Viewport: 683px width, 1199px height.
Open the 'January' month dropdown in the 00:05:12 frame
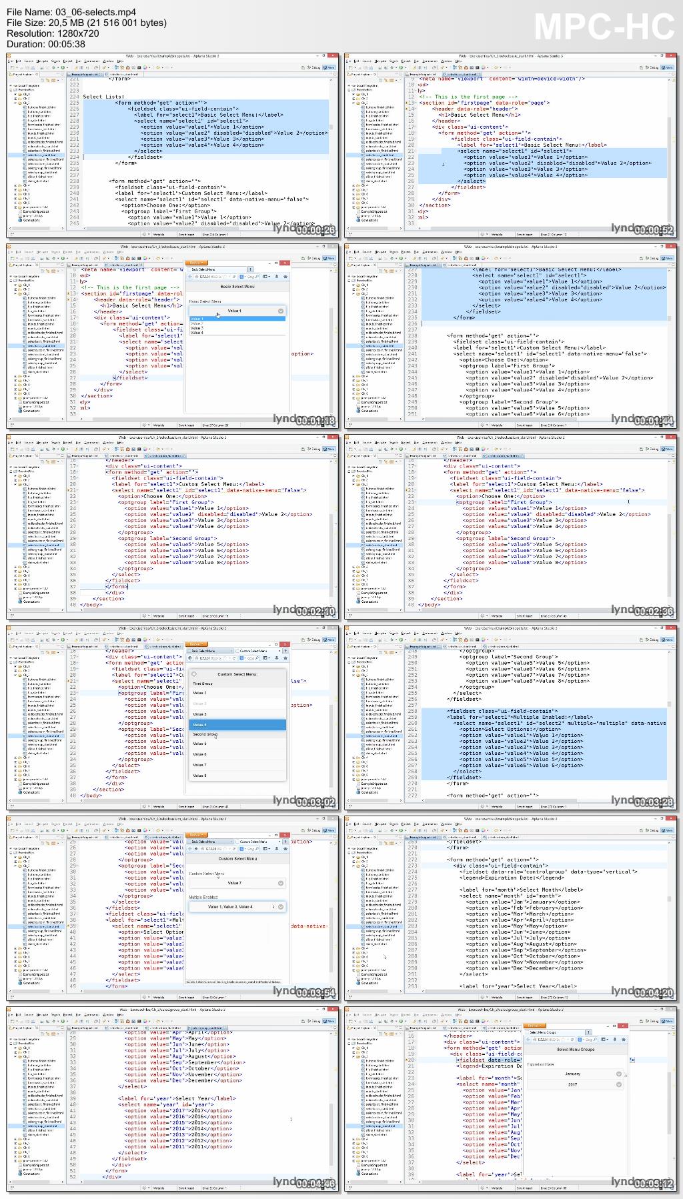(575, 1074)
